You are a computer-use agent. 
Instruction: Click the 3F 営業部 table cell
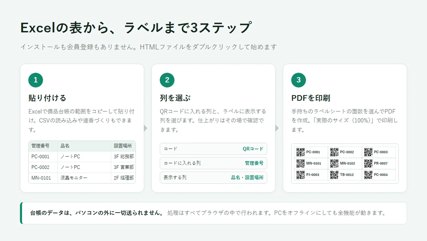(123, 167)
